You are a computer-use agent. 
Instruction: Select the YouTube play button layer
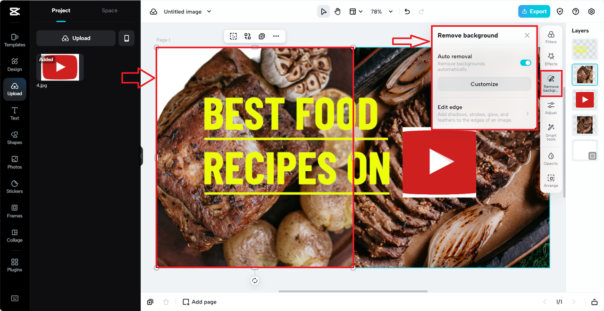(585, 100)
